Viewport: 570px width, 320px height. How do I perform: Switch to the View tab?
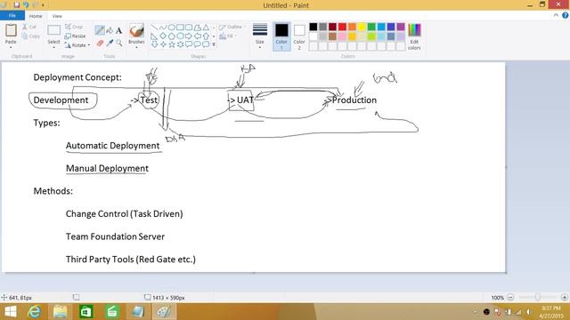pyautogui.click(x=57, y=16)
